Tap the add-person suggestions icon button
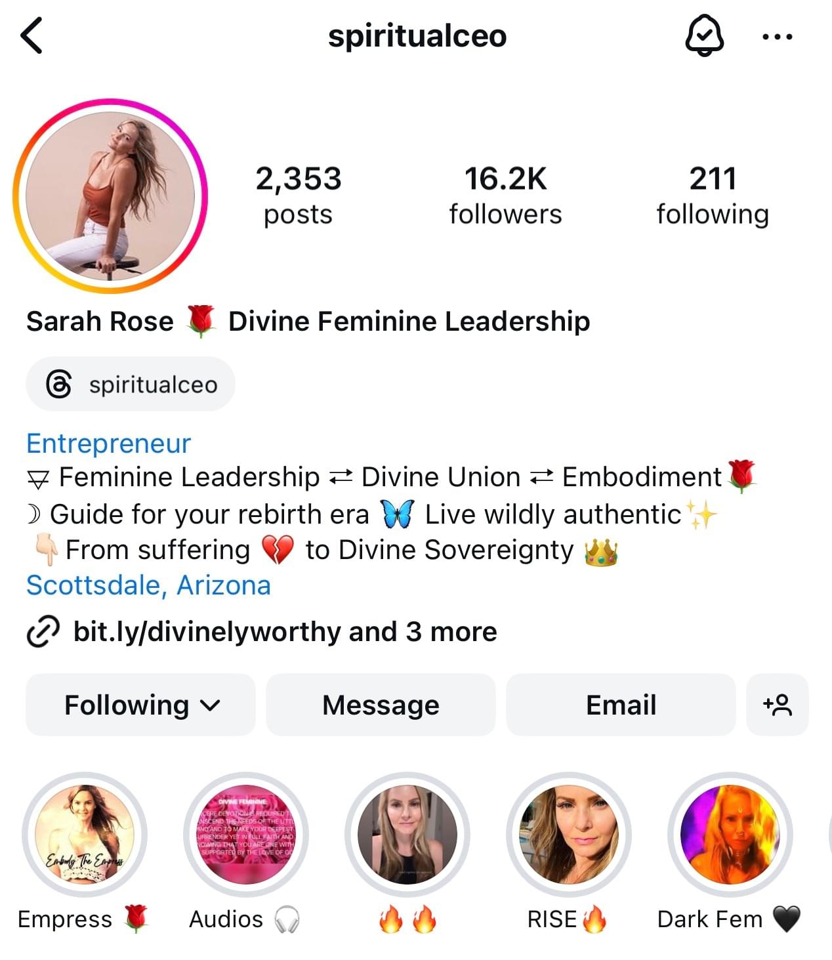The height and width of the screenshot is (960, 832). [778, 705]
